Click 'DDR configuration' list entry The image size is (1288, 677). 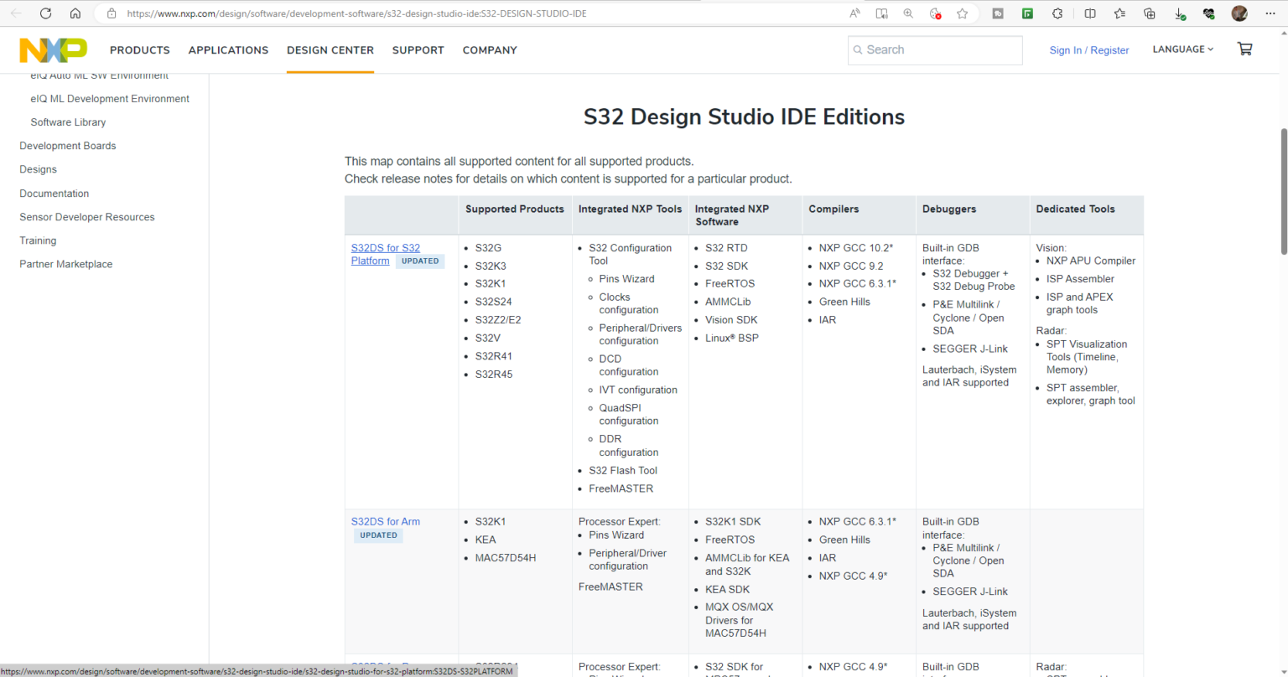click(x=629, y=446)
